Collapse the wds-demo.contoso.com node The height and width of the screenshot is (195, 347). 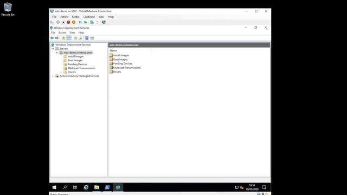[x=57, y=53]
